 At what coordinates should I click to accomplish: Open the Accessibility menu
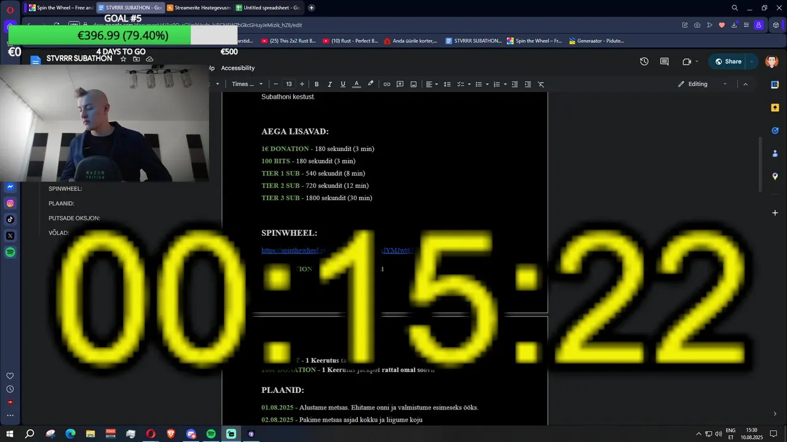(238, 68)
